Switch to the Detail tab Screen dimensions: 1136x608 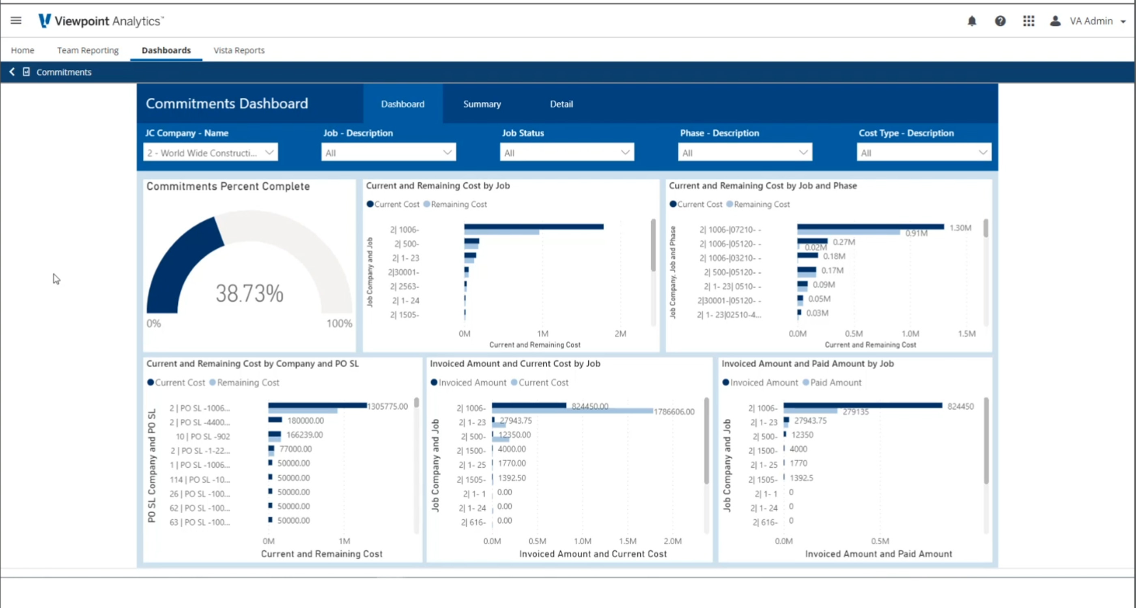click(x=561, y=104)
